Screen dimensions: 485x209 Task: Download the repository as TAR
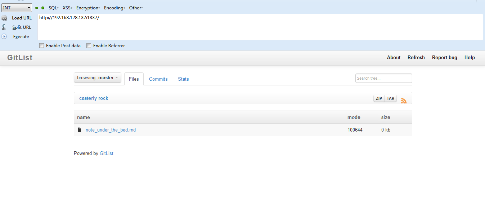391,98
